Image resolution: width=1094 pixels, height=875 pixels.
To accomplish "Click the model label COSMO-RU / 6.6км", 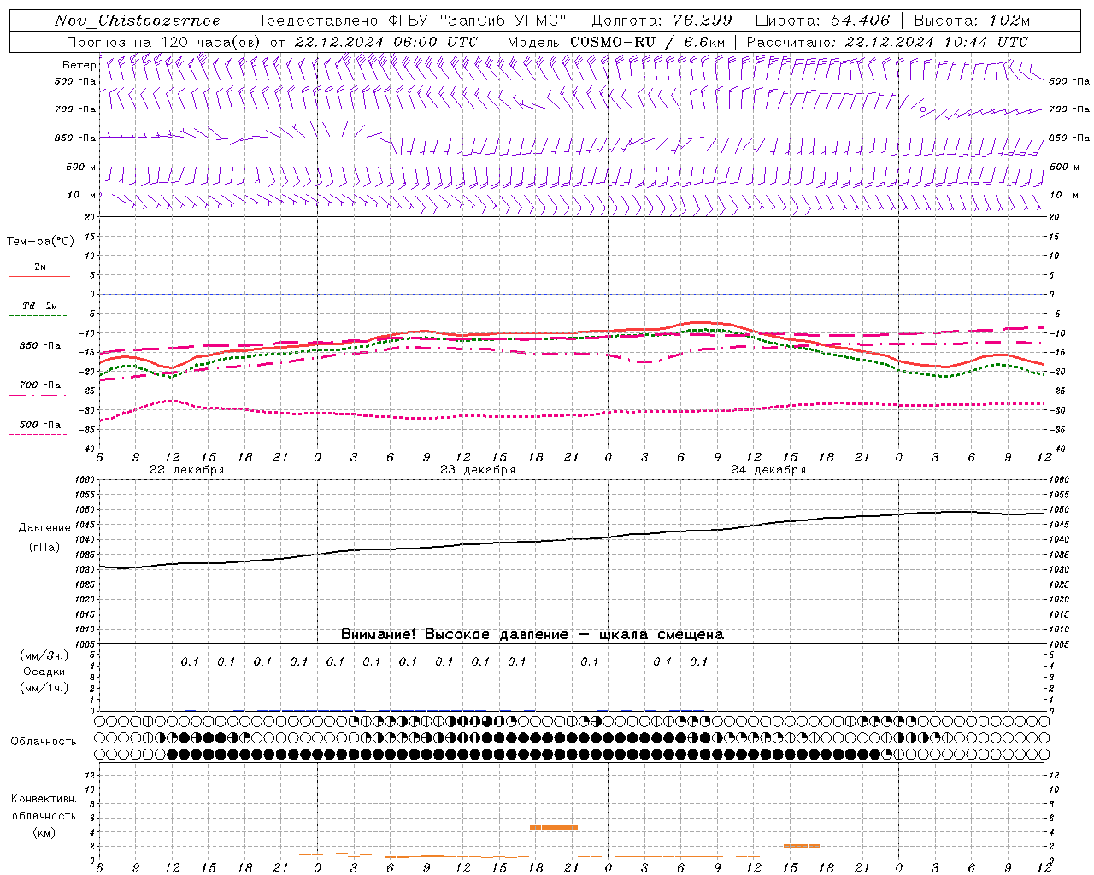I will pos(648,42).
